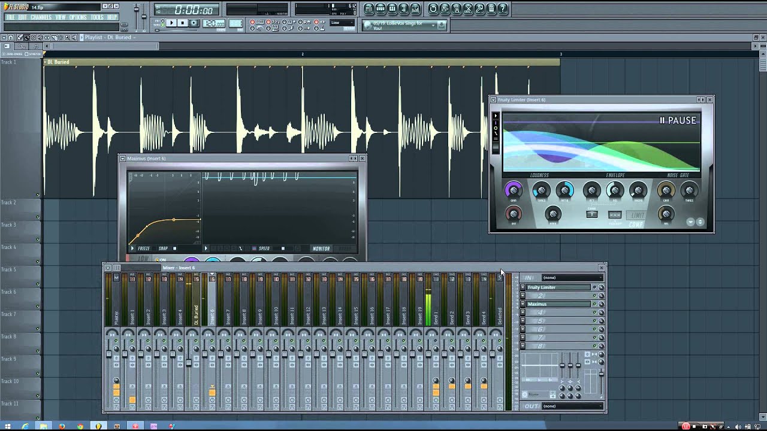This screenshot has width=767, height=431.
Task: Open the step sequencer icon in toolbar
Action: click(x=381, y=9)
